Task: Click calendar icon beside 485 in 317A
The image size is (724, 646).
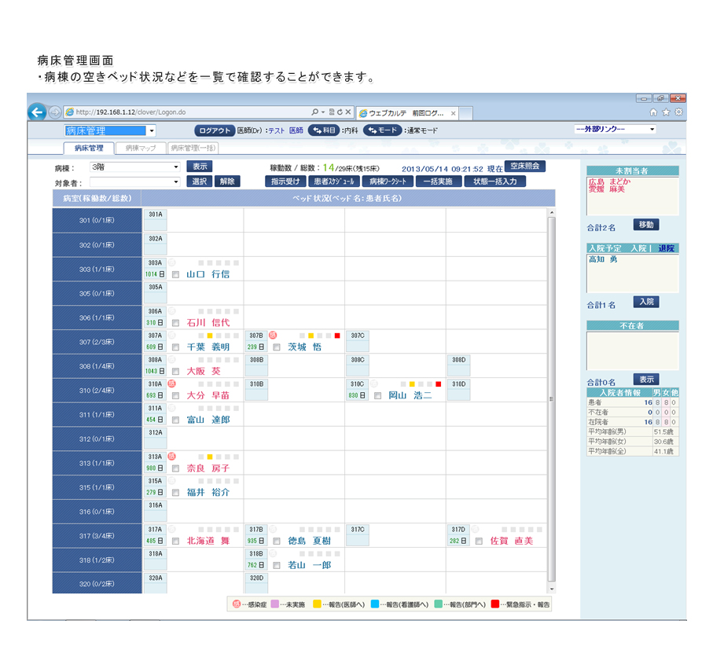Action: tap(160, 541)
